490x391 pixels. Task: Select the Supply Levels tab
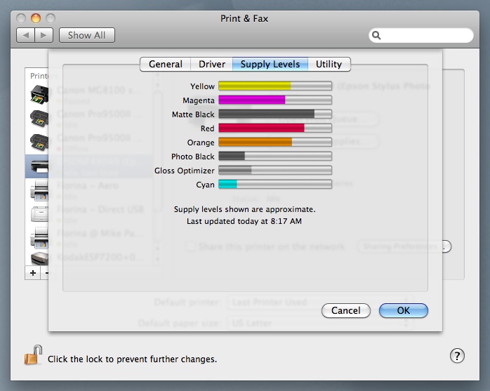[270, 64]
